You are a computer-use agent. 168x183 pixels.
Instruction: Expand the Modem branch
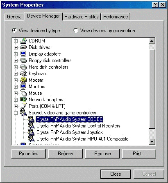[x=16, y=80]
